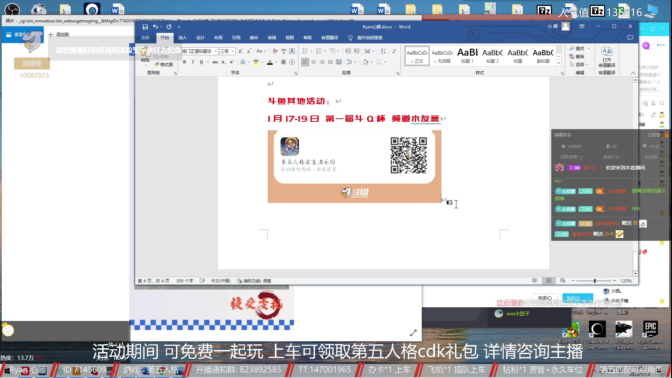Switch to the 审阅 tab
The width and height of the screenshot is (672, 378).
272,38
